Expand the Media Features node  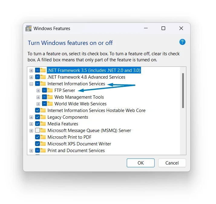coord(31,124)
